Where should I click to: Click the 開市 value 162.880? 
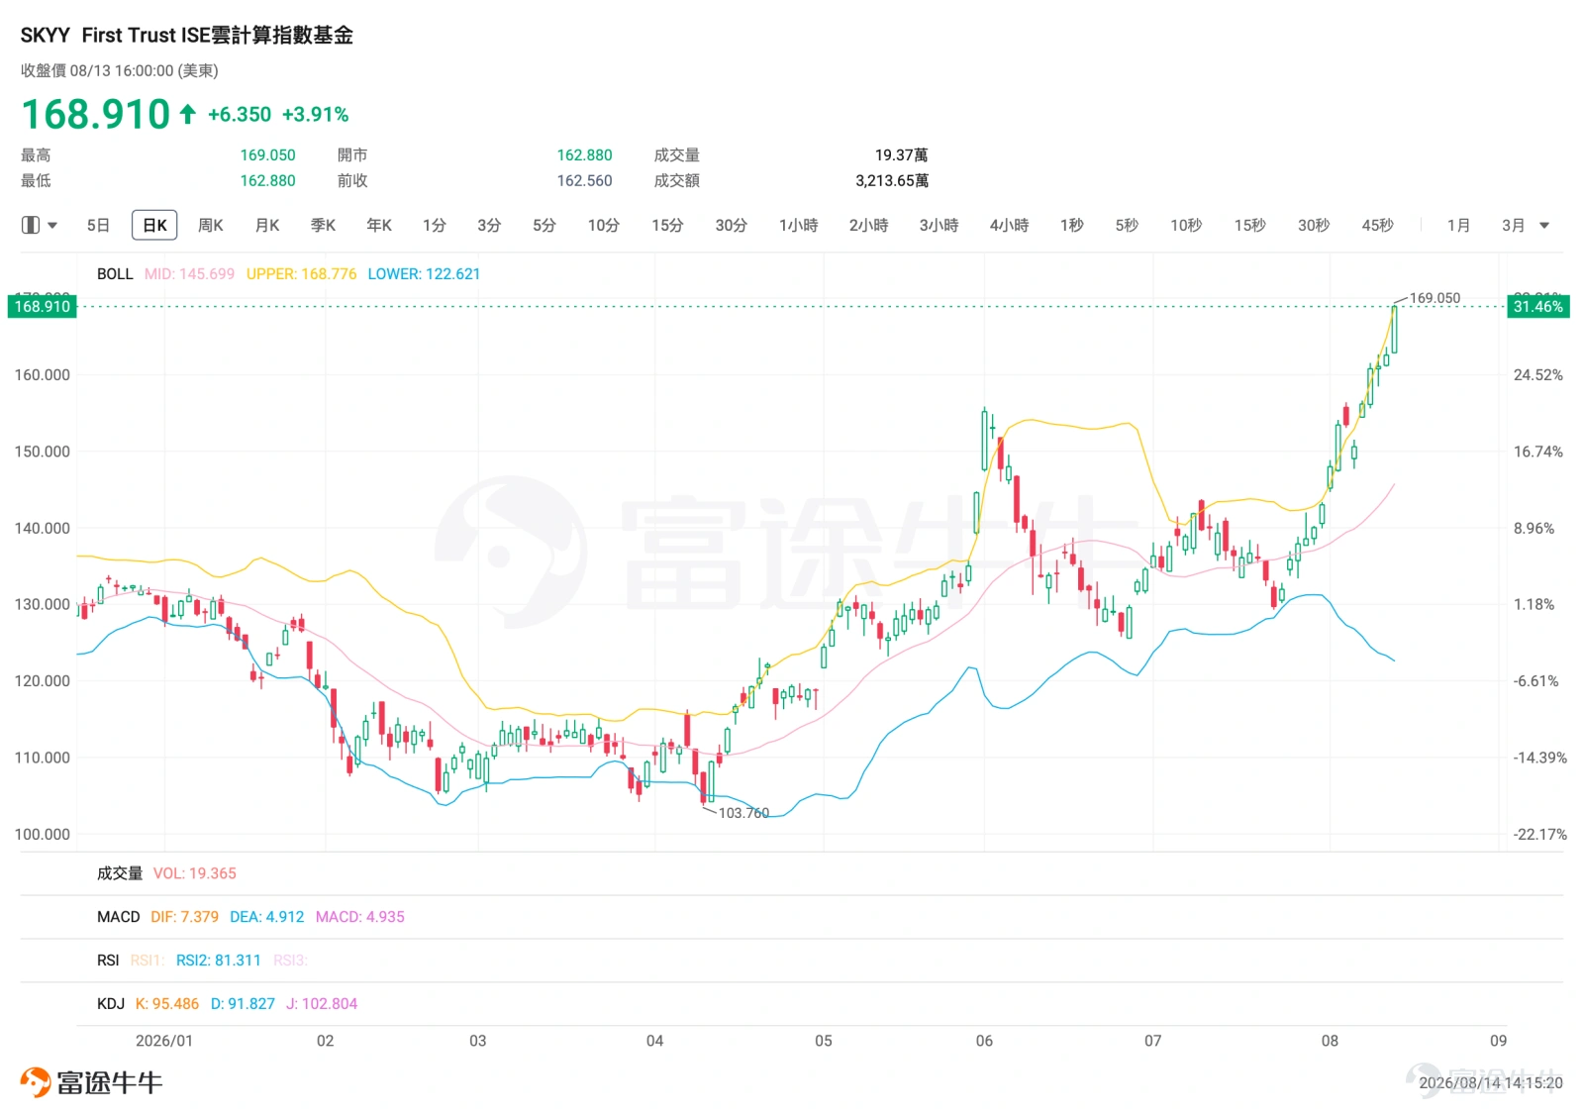click(x=585, y=155)
